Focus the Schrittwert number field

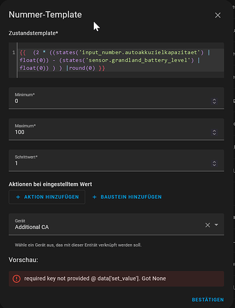(x=116, y=160)
